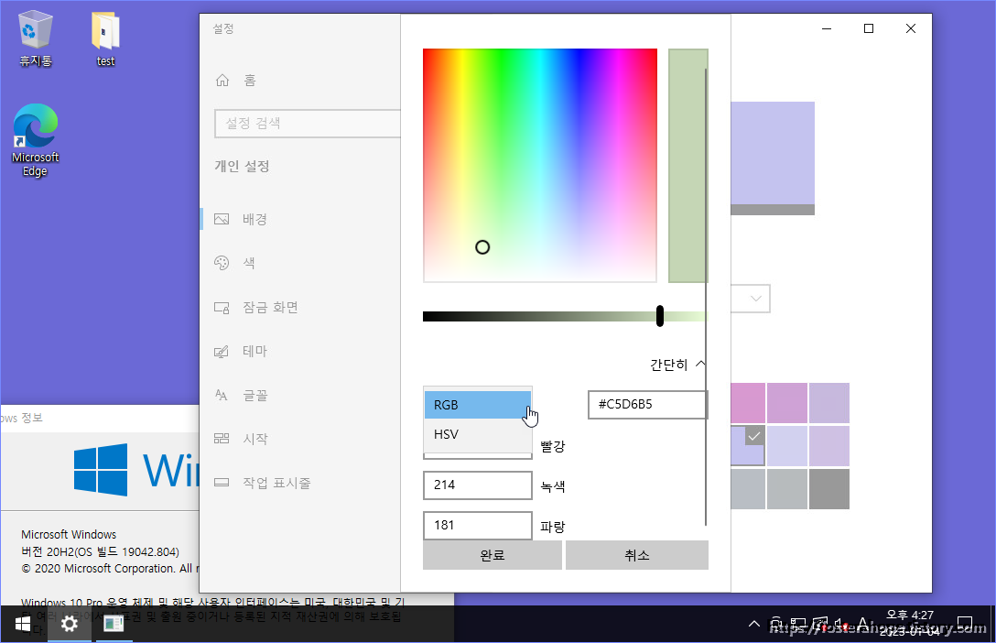
Task: Select HSV in the color model list
Action: (478, 434)
